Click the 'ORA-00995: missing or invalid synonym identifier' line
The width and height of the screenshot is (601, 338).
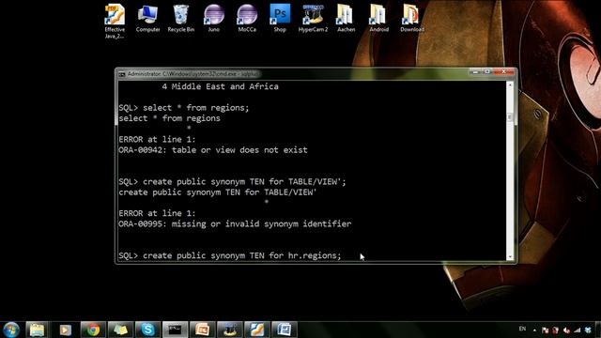pyautogui.click(x=235, y=223)
